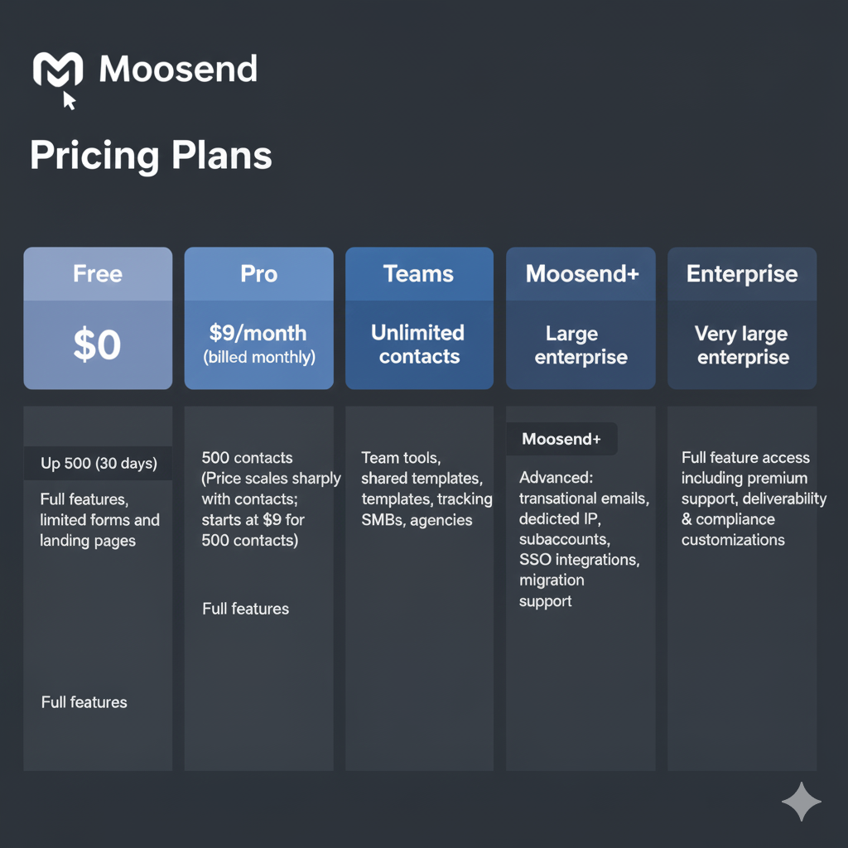Click the transactional emails feature text
This screenshot has height=848, width=848.
pyautogui.click(x=584, y=499)
